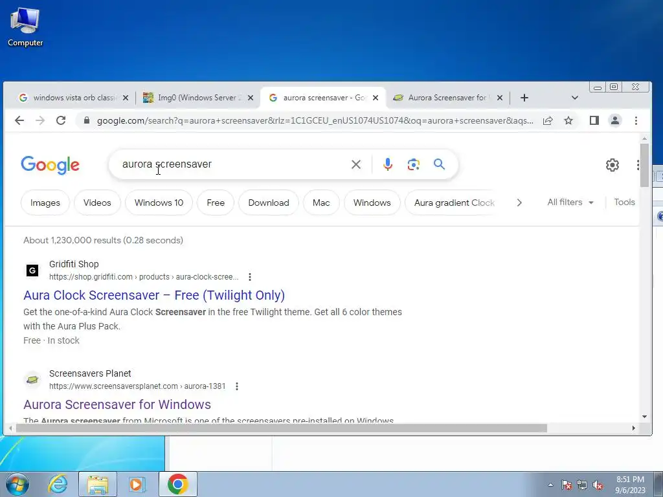This screenshot has height=497, width=663.
Task: Click the Action Center flag icon
Action: point(567,485)
